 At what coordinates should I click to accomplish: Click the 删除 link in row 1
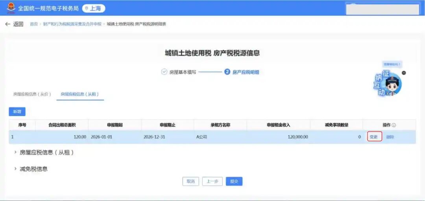point(390,137)
